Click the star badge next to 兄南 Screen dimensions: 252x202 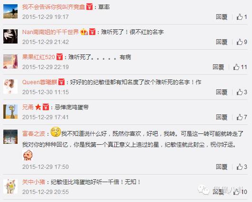point(38,107)
